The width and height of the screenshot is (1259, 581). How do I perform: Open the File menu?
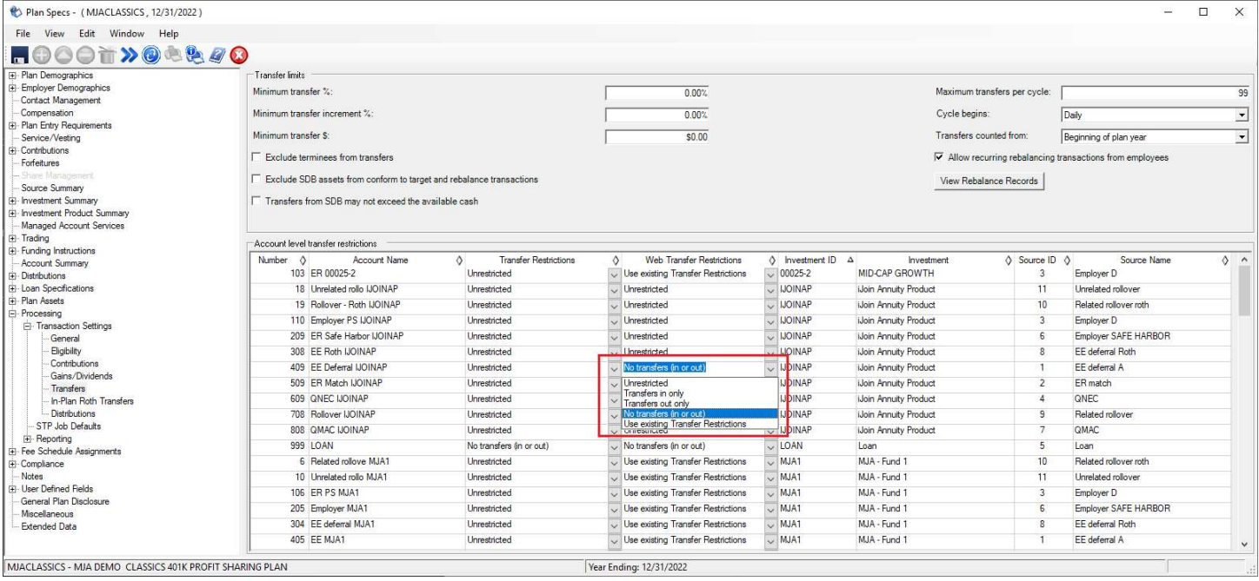pyautogui.click(x=23, y=33)
